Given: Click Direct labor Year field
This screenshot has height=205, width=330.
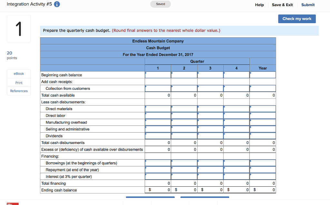Looking at the screenshot, I should 263,116.
